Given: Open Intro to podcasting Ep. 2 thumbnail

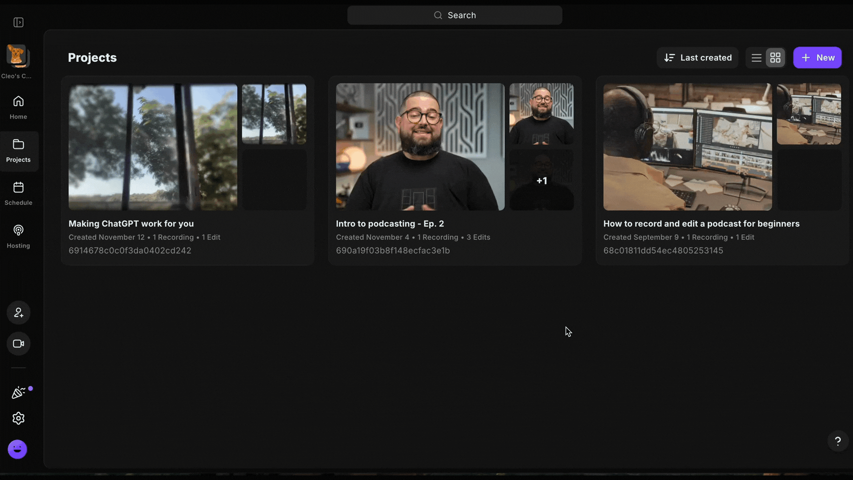Looking at the screenshot, I should pyautogui.click(x=420, y=147).
